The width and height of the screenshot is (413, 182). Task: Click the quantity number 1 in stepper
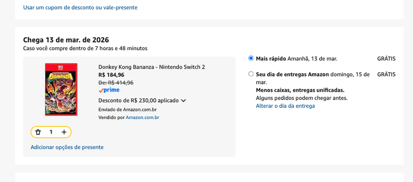click(x=51, y=132)
